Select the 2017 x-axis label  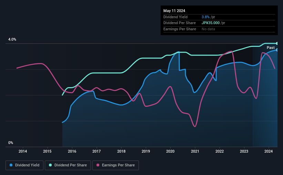click(x=97, y=151)
